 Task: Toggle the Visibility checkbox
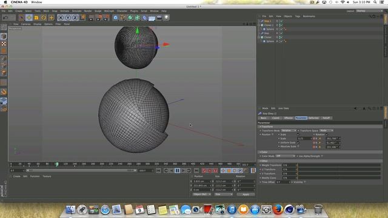305,182
